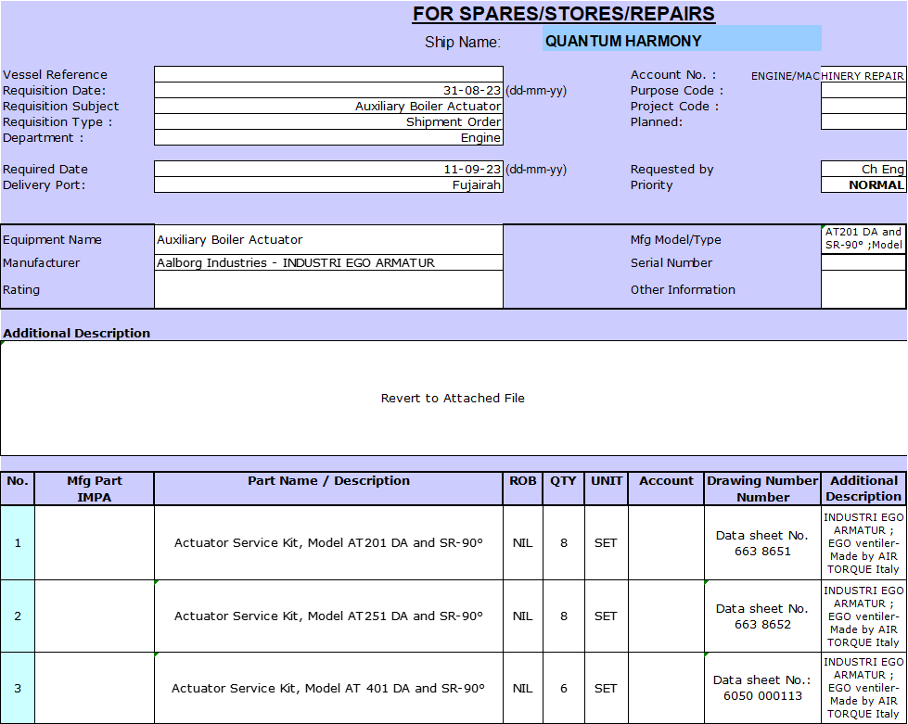Click Data sheet No. 6050 000113 cell

point(762,688)
